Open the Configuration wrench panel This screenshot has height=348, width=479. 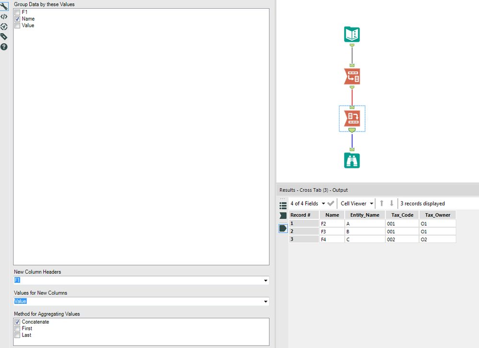click(4, 6)
